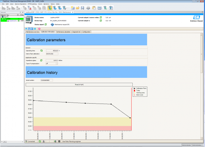Open dropdown arrow beside device function icon
205x147 pixels.
pos(68,8)
